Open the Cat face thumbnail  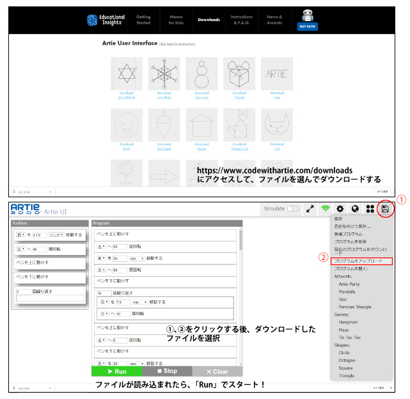277,125
